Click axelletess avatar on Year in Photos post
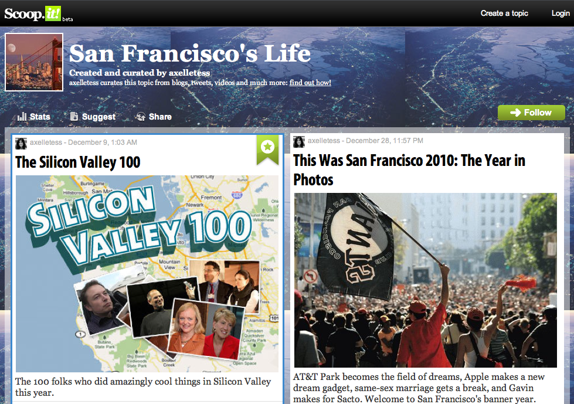The height and width of the screenshot is (404, 574). tap(299, 142)
